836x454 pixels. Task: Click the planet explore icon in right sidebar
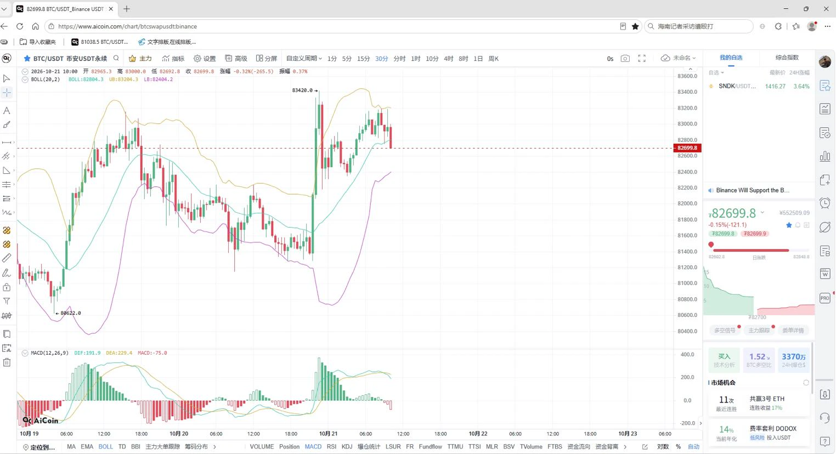824,227
